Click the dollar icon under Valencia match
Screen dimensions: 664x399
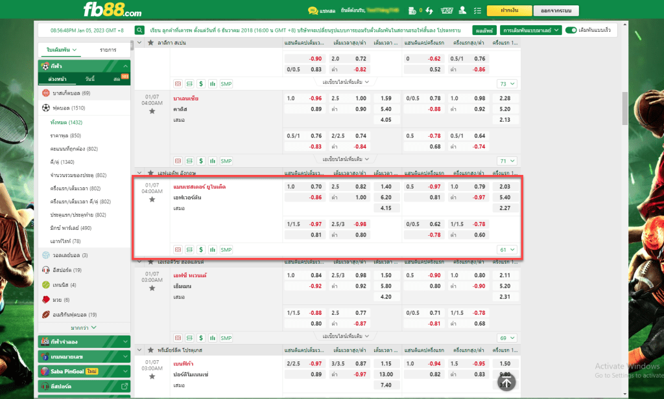coord(201,161)
